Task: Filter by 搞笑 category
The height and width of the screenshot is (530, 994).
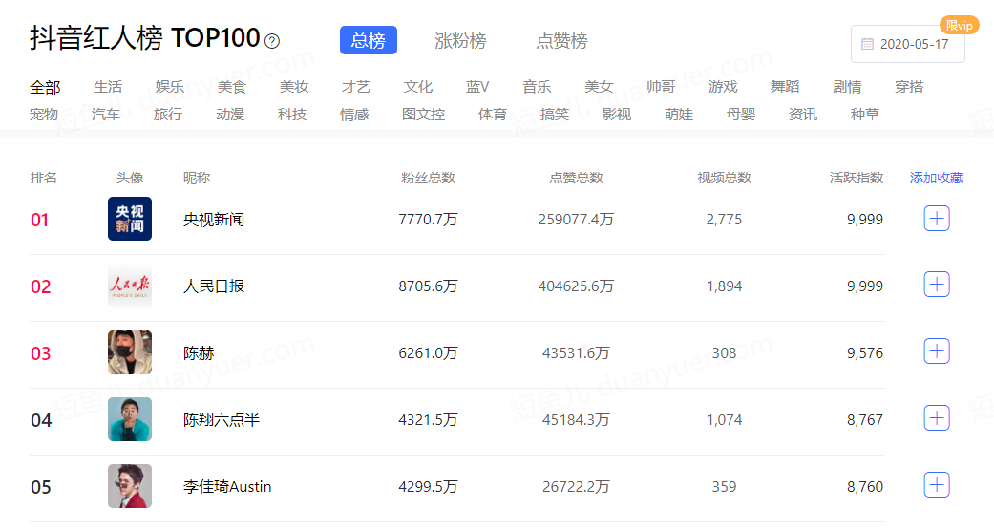Action: pyautogui.click(x=555, y=115)
